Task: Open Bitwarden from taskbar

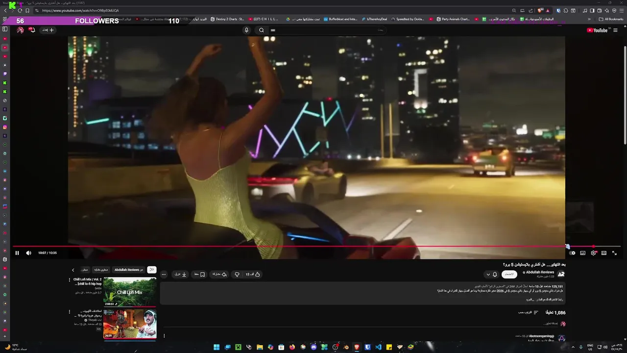Action: tap(367, 347)
